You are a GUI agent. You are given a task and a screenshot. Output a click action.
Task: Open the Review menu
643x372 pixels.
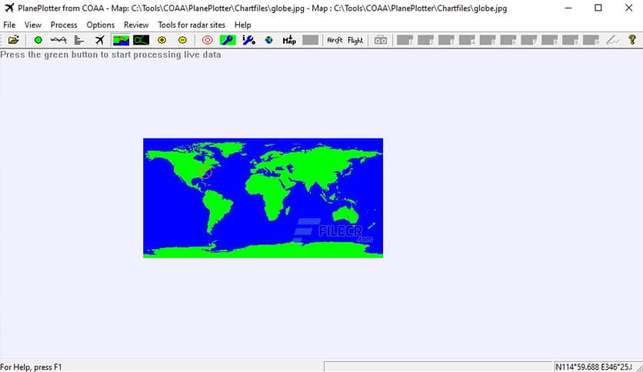136,25
